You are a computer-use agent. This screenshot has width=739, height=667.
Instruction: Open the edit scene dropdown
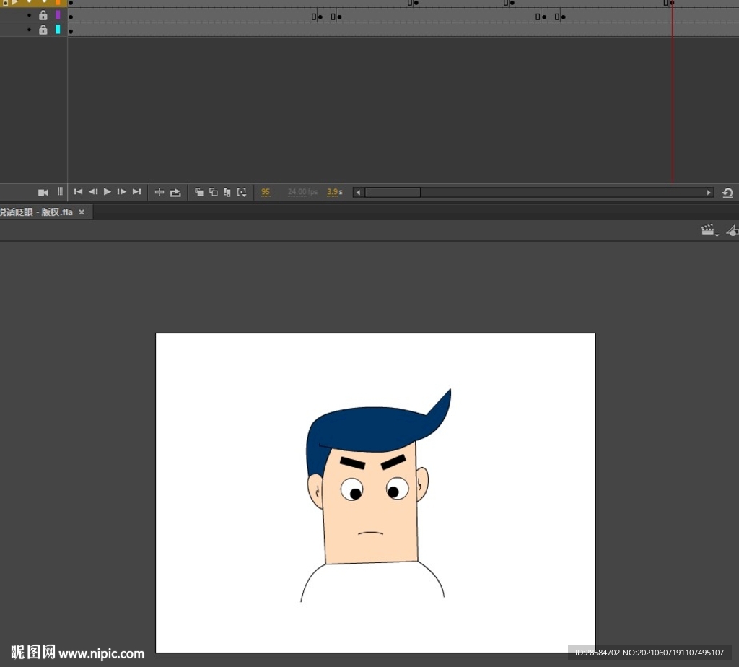709,230
